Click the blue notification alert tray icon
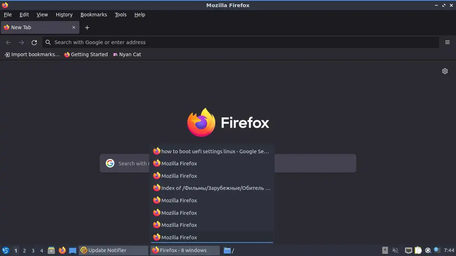Image resolution: width=456 pixels, height=256 pixels. [x=436, y=250]
